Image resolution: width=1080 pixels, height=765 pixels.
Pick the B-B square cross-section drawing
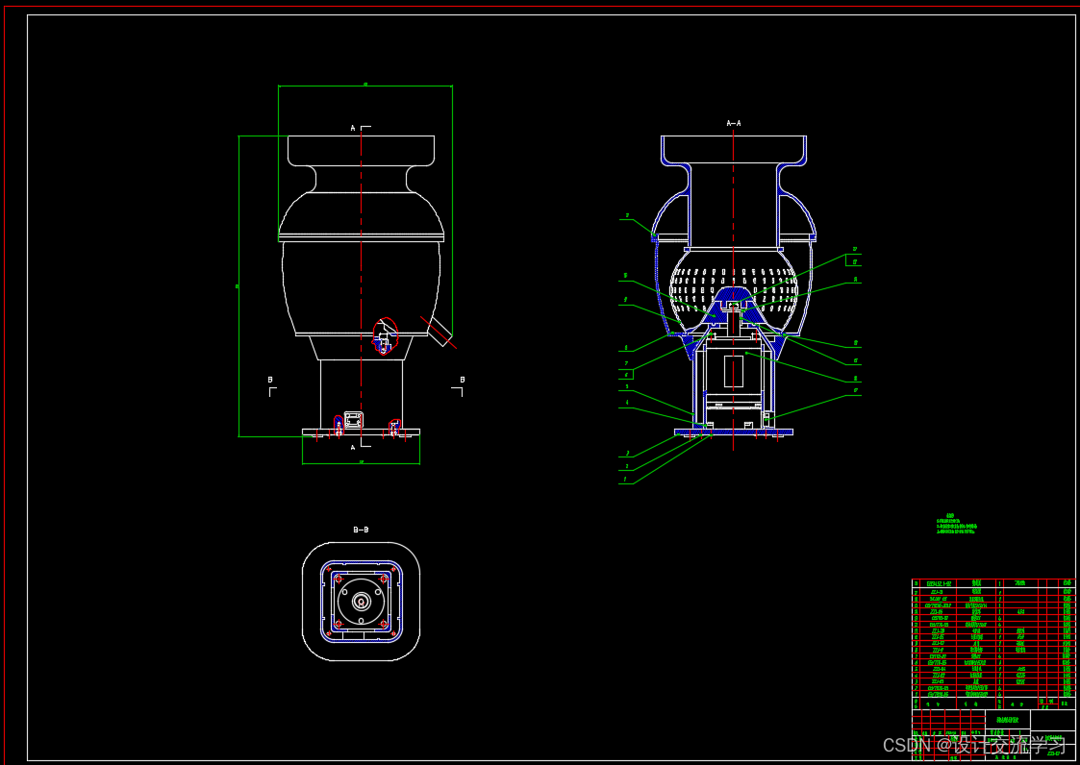tap(361, 602)
